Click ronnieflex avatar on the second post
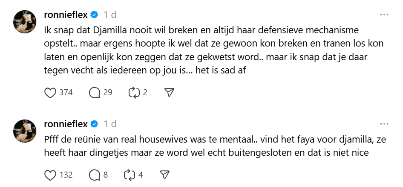The image size is (403, 187). [x=25, y=131]
